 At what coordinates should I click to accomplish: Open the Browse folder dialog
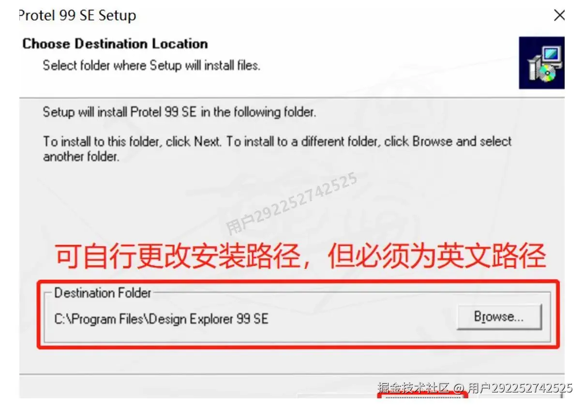point(499,317)
